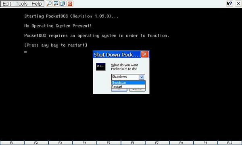Screen dimensions: 242x145
Task: Open the Edit menu
Action: [7, 4]
